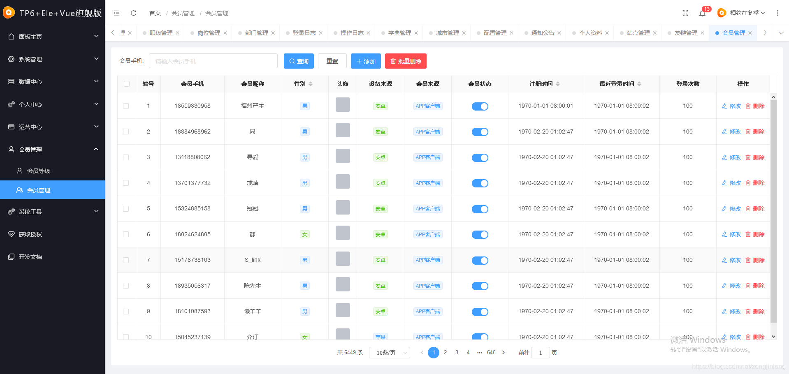This screenshot has width=789, height=374.
Task: Close the 登录日志 tab
Action: 321,33
